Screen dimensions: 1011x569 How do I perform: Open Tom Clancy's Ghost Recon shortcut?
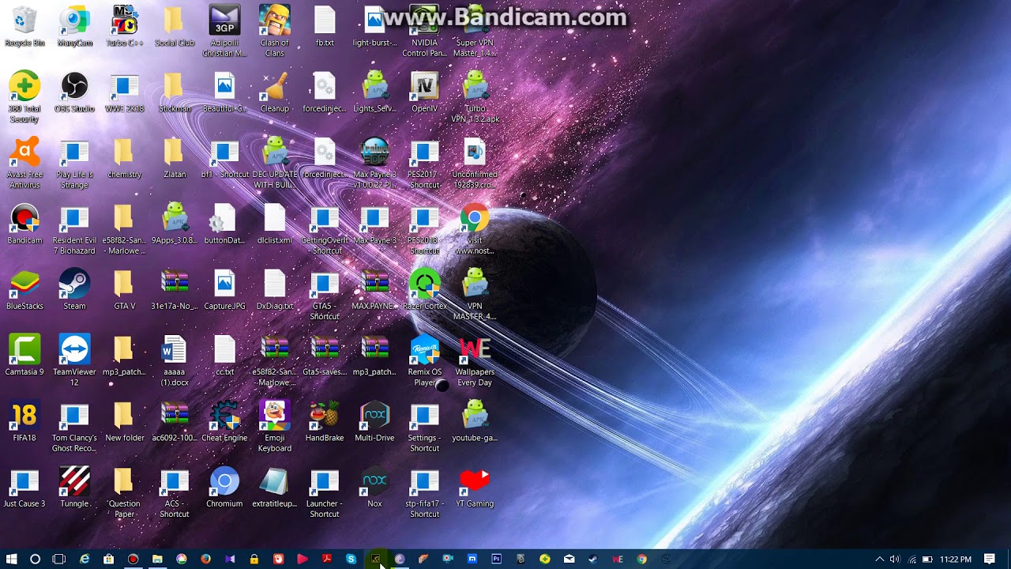point(74,427)
